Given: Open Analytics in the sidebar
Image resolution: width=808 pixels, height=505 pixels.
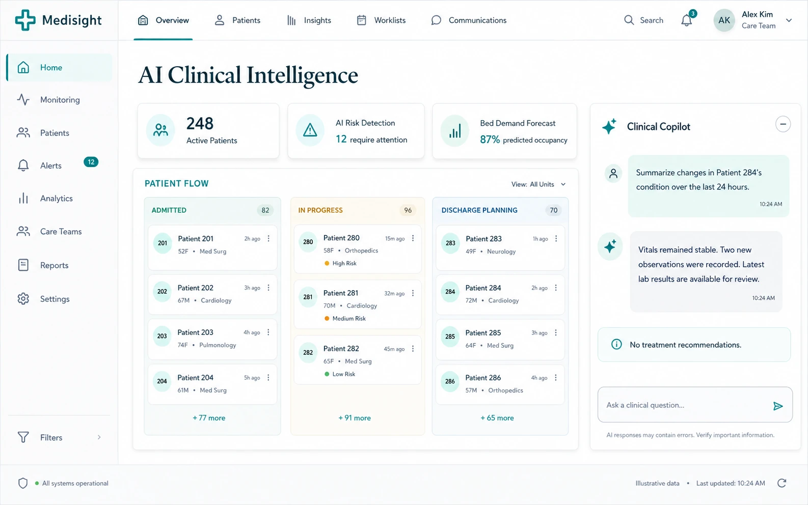Looking at the screenshot, I should [x=59, y=199].
